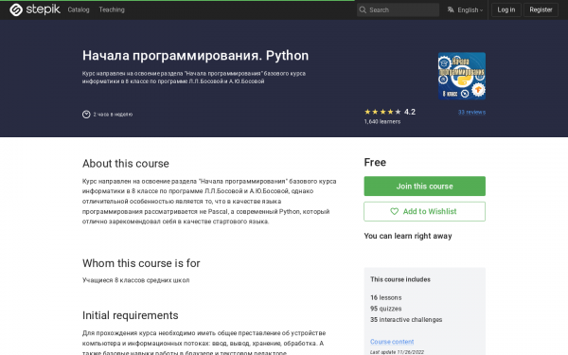Click the Register button
This screenshot has height=355, width=568.
(541, 9)
